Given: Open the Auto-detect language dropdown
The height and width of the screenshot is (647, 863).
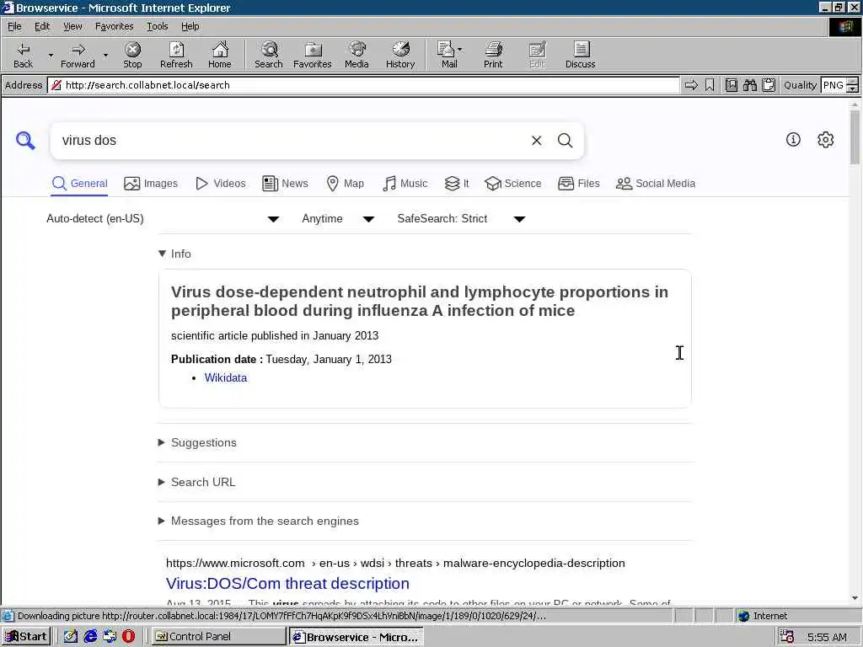Looking at the screenshot, I should 163,219.
